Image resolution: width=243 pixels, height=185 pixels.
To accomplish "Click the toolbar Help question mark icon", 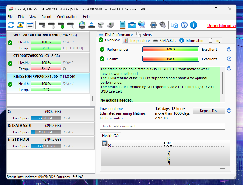I will [184, 25].
